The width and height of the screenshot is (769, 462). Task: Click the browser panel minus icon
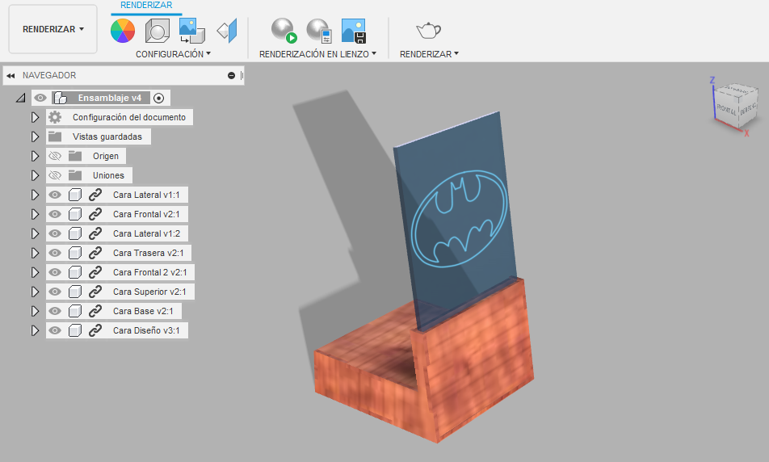coord(231,76)
